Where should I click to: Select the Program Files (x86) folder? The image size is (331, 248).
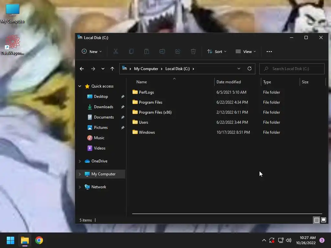(x=227, y=112)
